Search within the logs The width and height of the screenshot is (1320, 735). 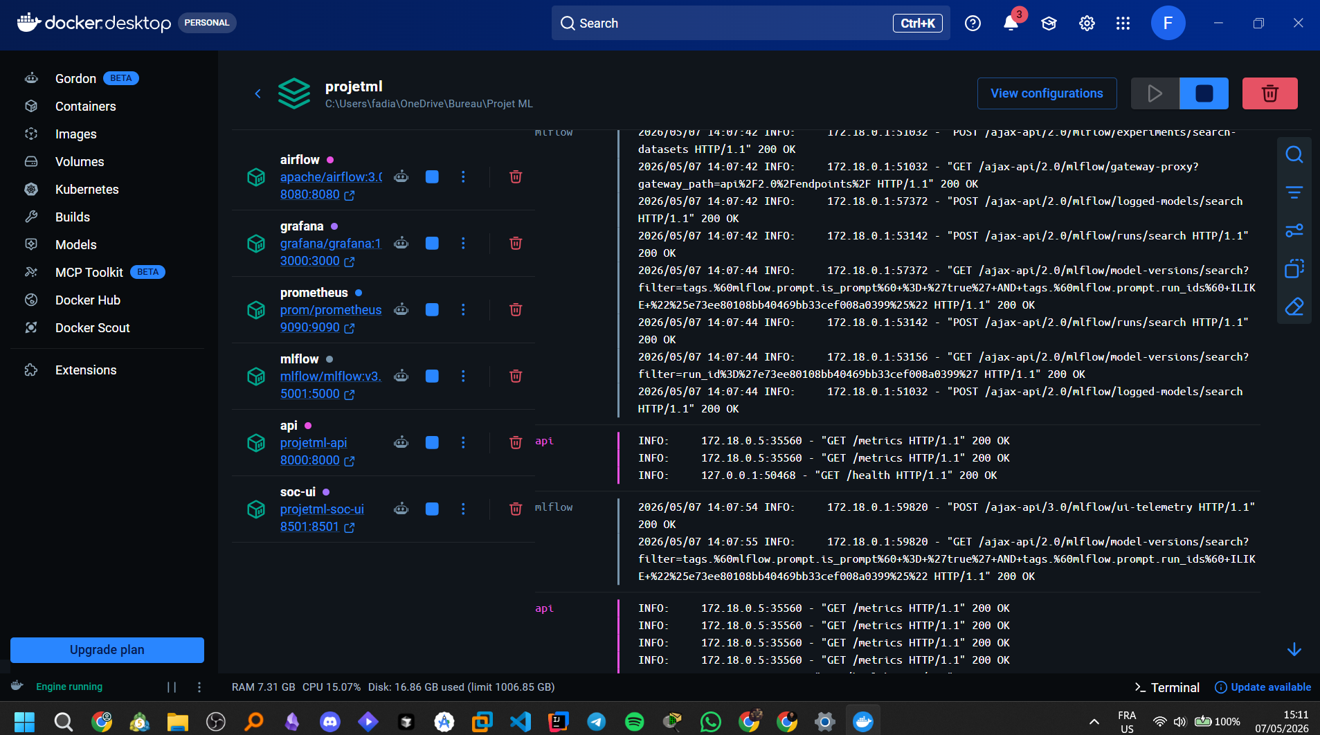[x=1294, y=154]
